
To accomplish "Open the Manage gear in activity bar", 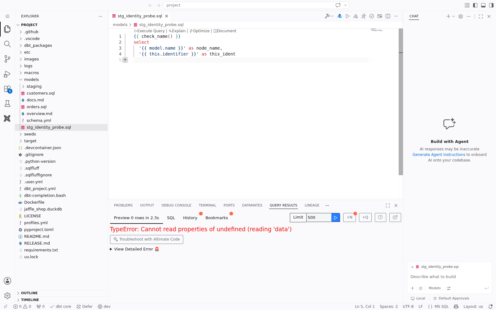I will tap(7, 296).
